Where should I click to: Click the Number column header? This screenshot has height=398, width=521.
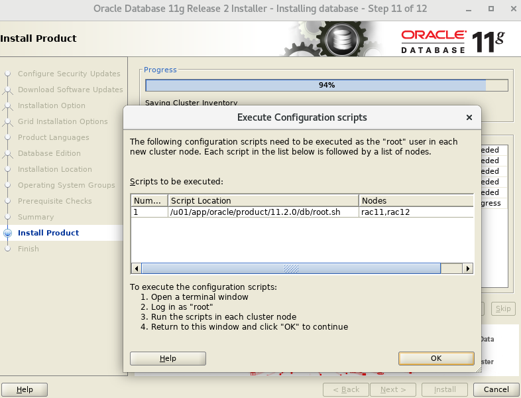(148, 200)
